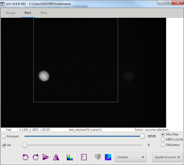Viewport: 184px width, 165px height.
Task: Toggle false-color rendering icon
Action: click(108, 157)
